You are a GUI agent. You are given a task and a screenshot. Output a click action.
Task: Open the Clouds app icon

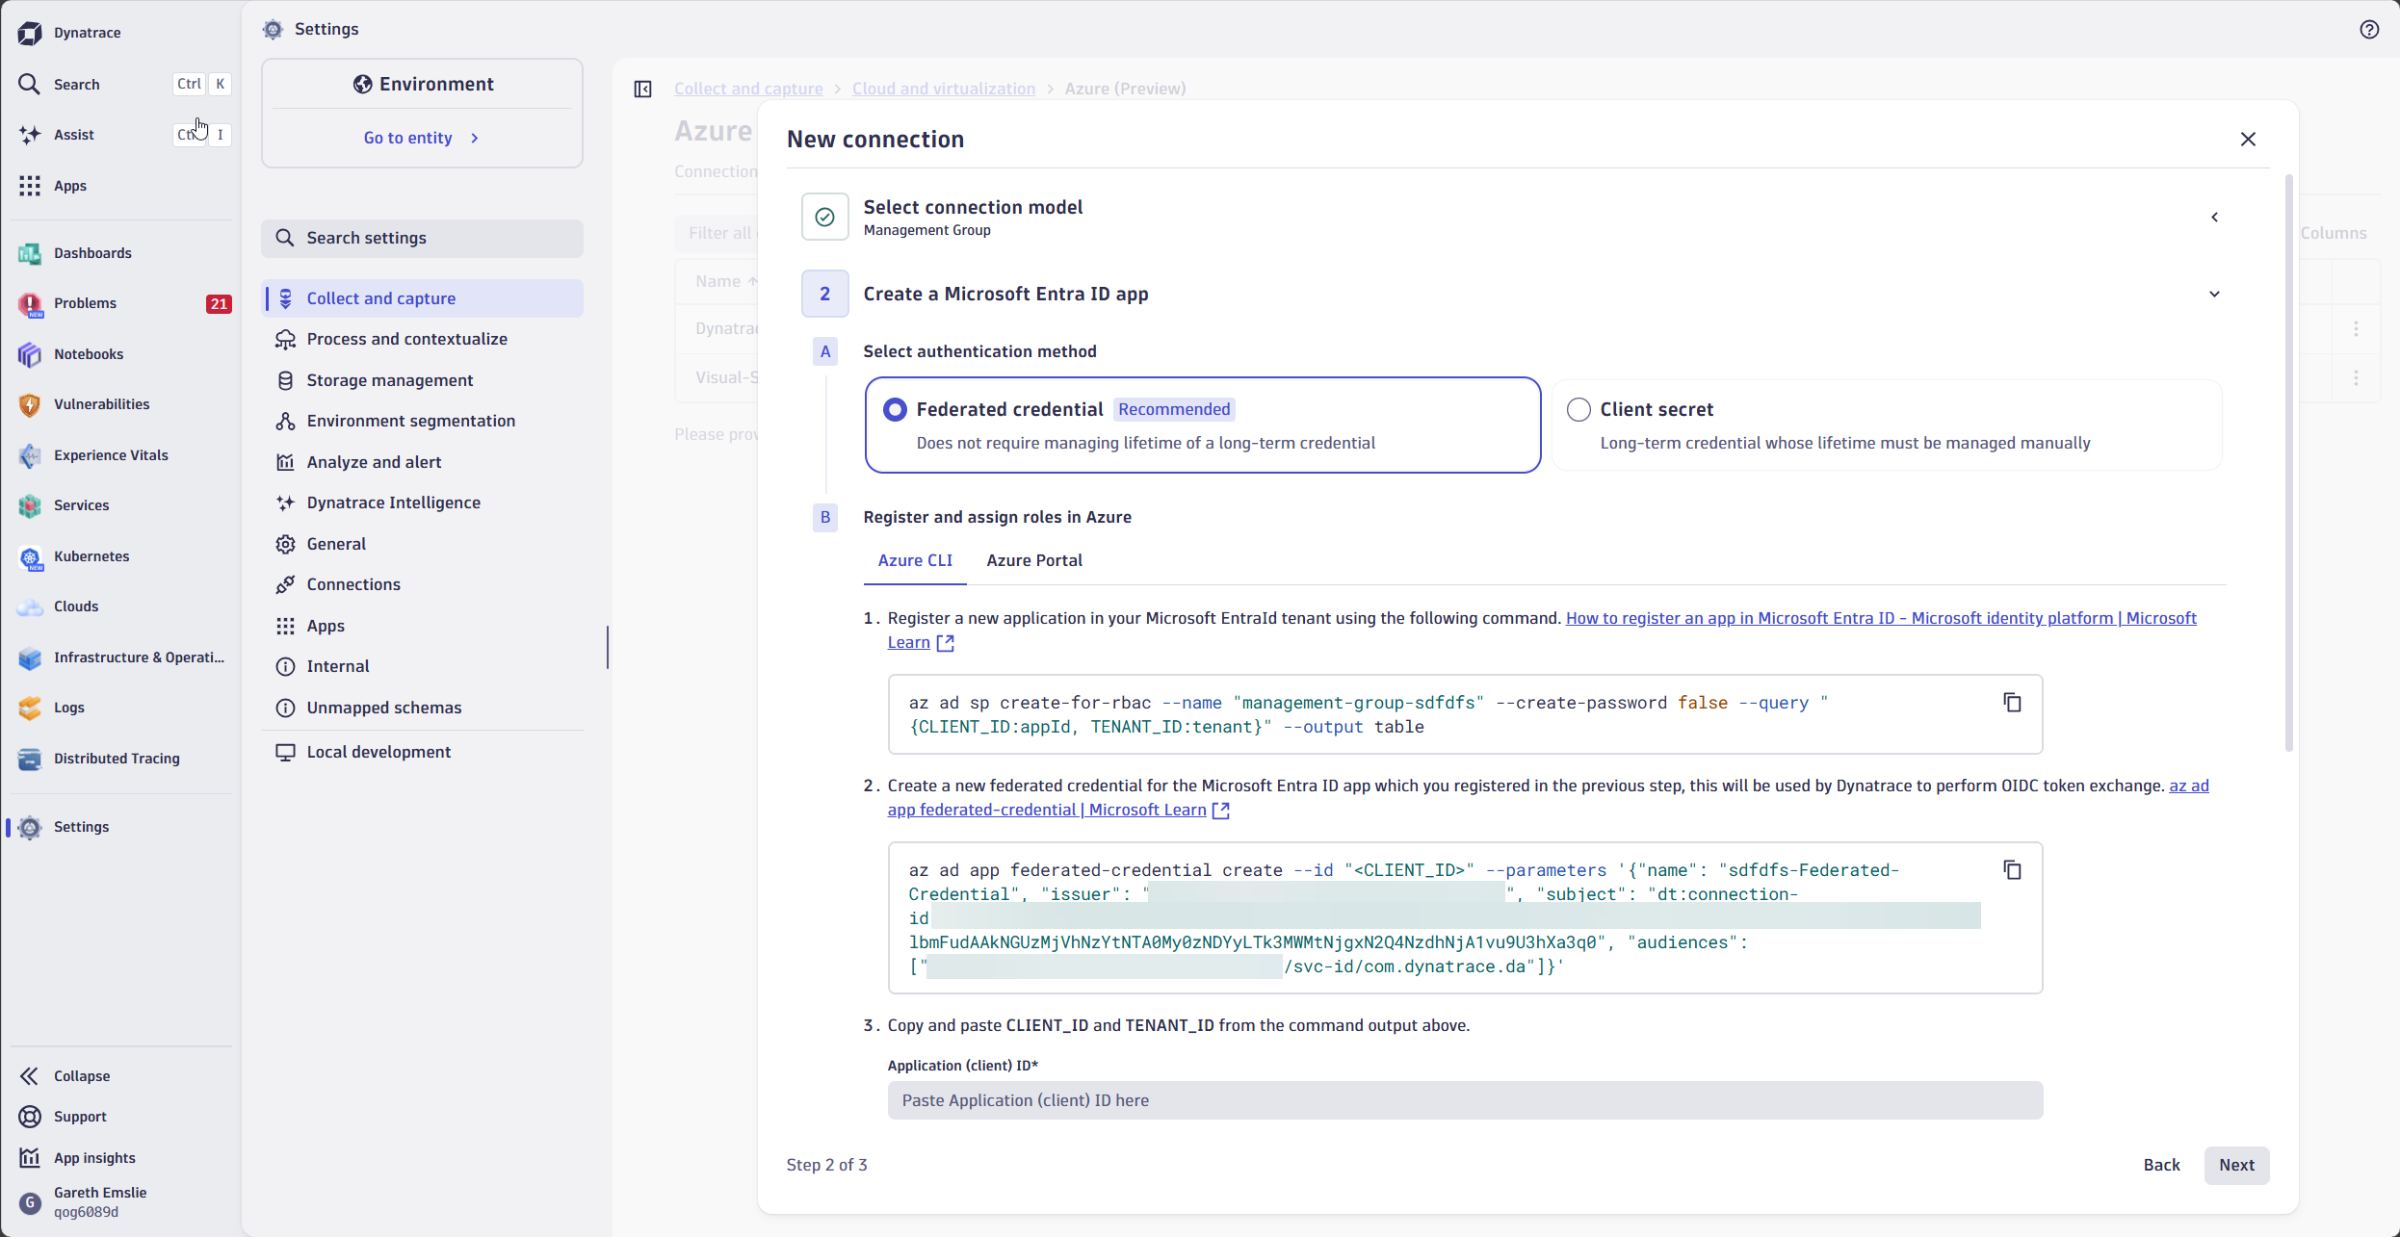[x=30, y=606]
